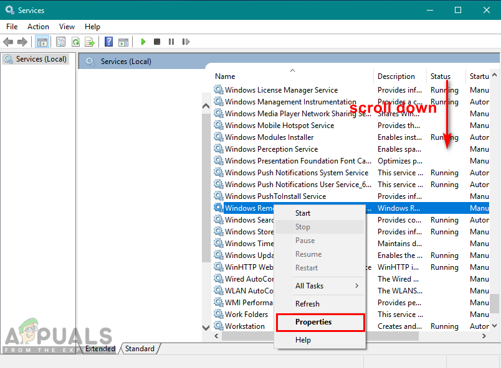Screen dimensions: 501x368
Task: Select the Windows Update service row
Action: point(351,255)
